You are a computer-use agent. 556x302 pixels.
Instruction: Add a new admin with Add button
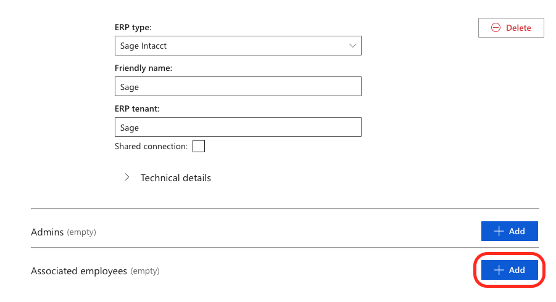tap(510, 231)
